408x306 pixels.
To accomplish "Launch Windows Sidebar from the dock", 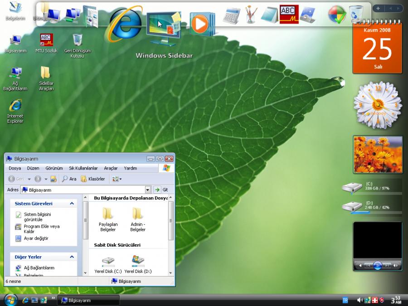I will 164,27.
